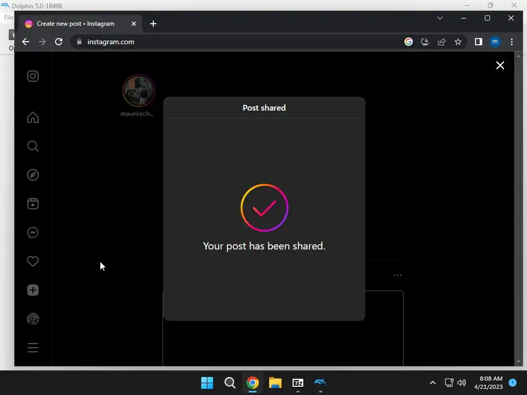Screen dimensions: 527x395
Task: Switch to Dolphin emulator in taskbar
Action: click(x=321, y=383)
